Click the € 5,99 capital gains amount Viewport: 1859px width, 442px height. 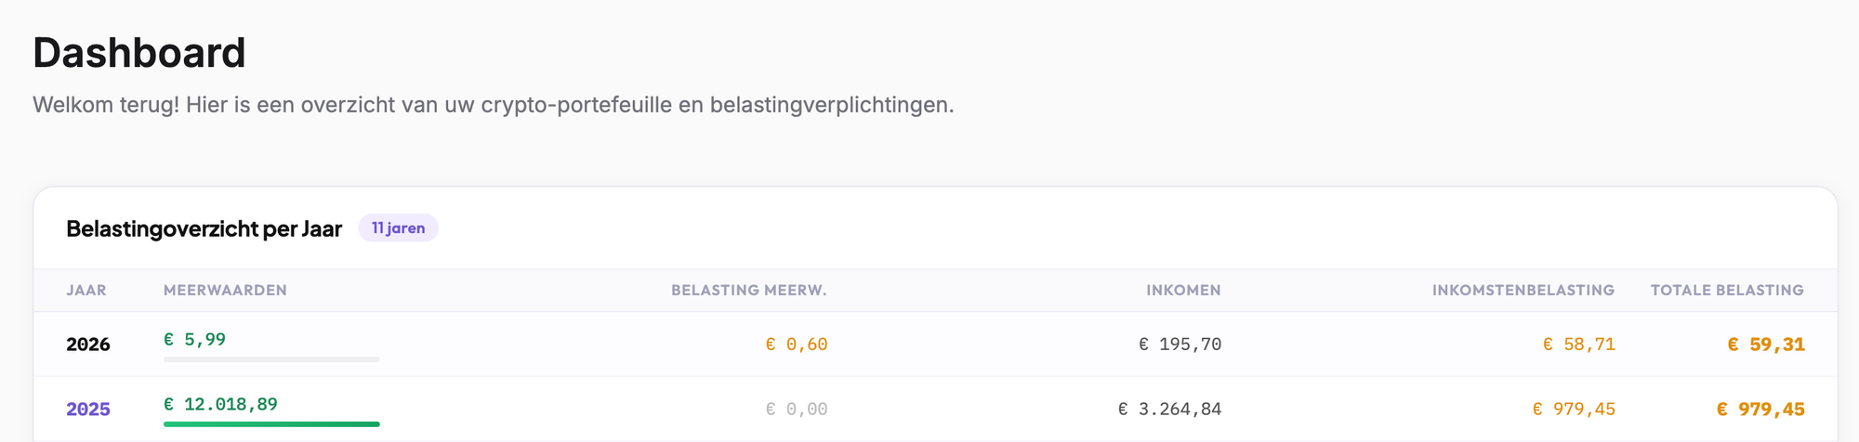tap(194, 340)
